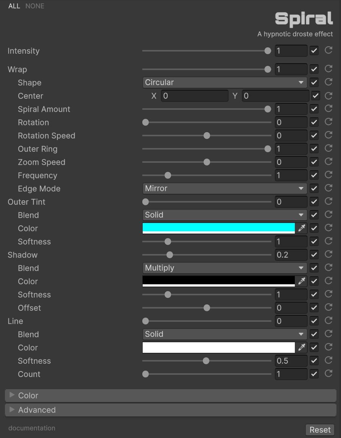This screenshot has width=341, height=438.
Task: Click the eyedropper for Line color
Action: 302,347
